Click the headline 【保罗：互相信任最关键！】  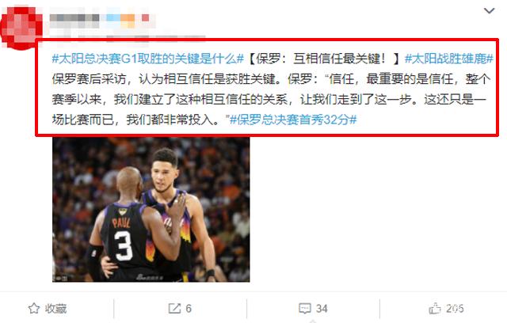324,59
